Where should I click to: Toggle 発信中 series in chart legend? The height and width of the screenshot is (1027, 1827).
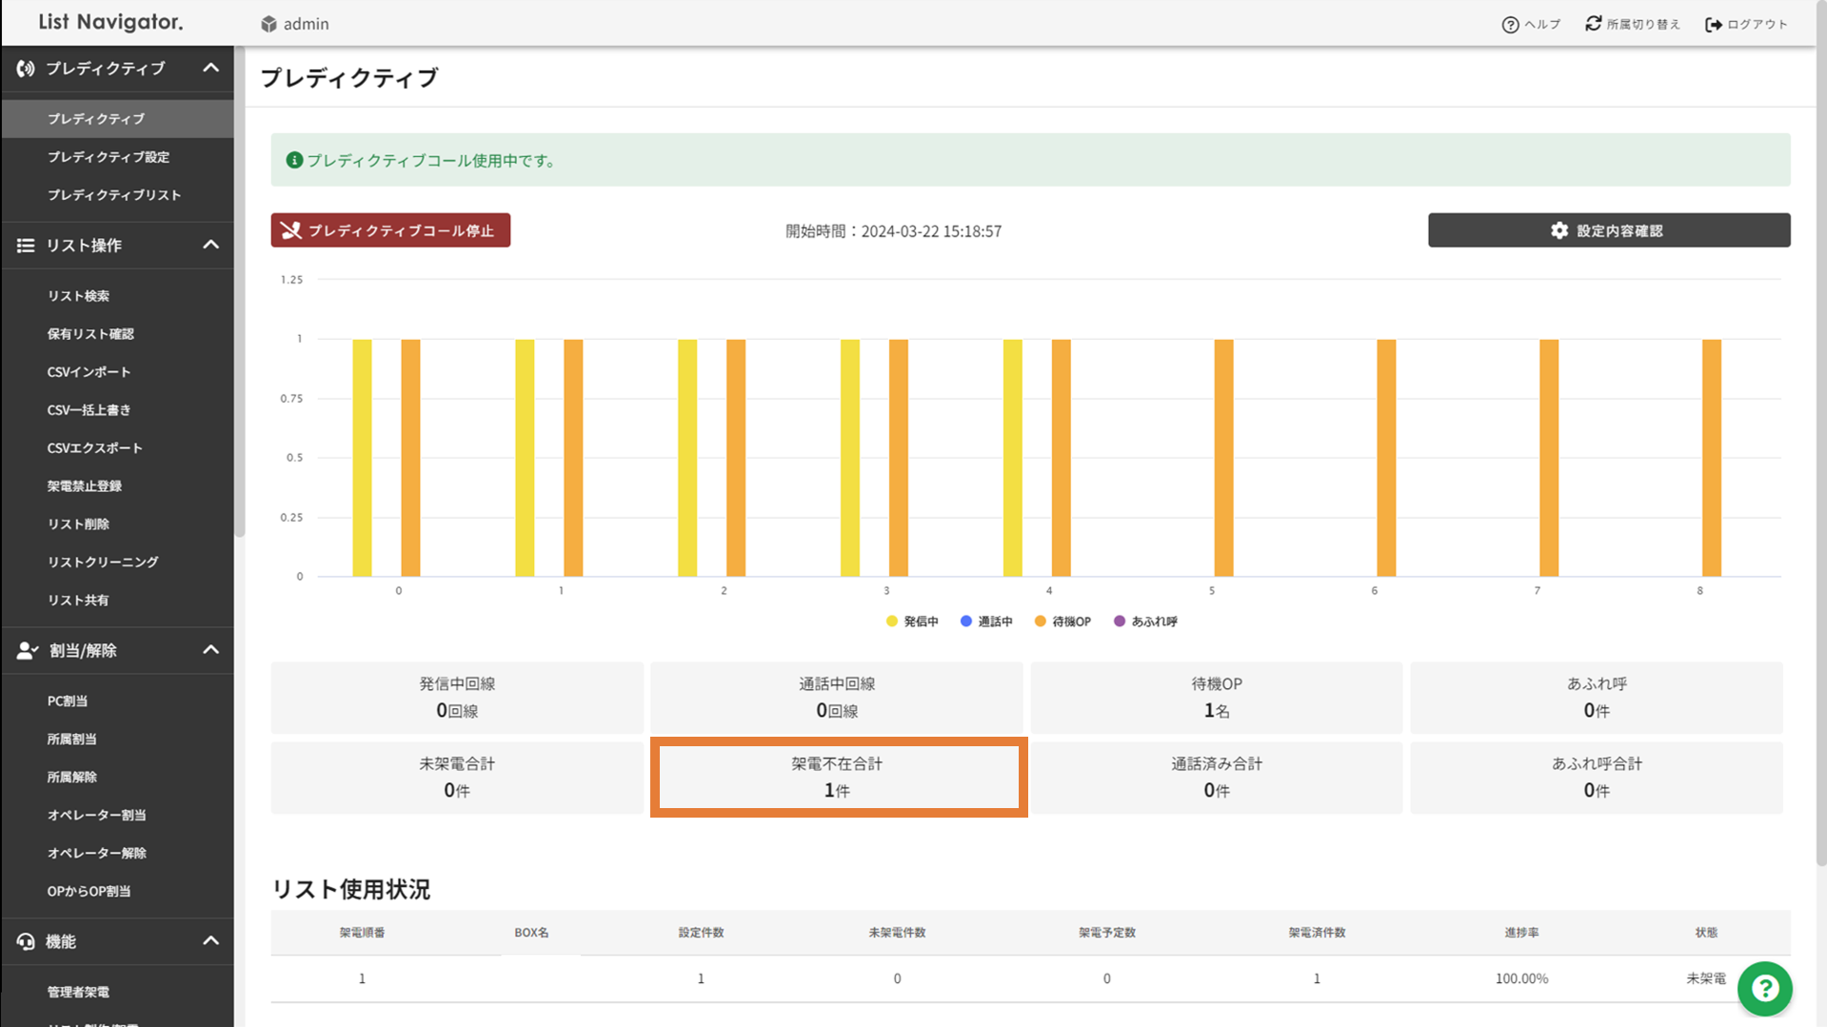coord(911,622)
